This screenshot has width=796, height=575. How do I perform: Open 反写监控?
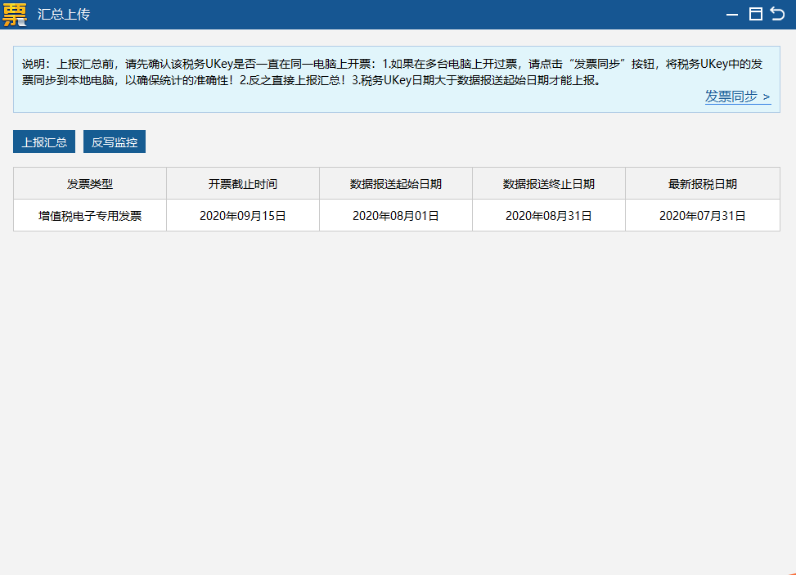(x=114, y=141)
